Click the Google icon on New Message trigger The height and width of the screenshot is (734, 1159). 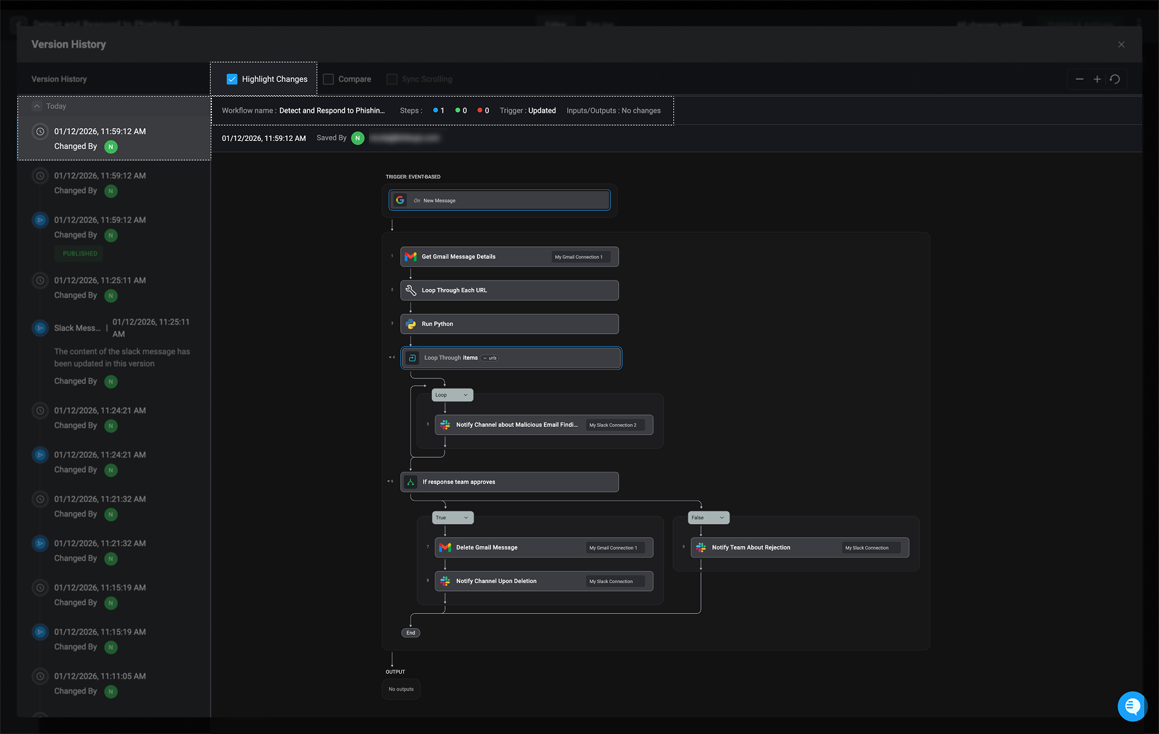400,200
